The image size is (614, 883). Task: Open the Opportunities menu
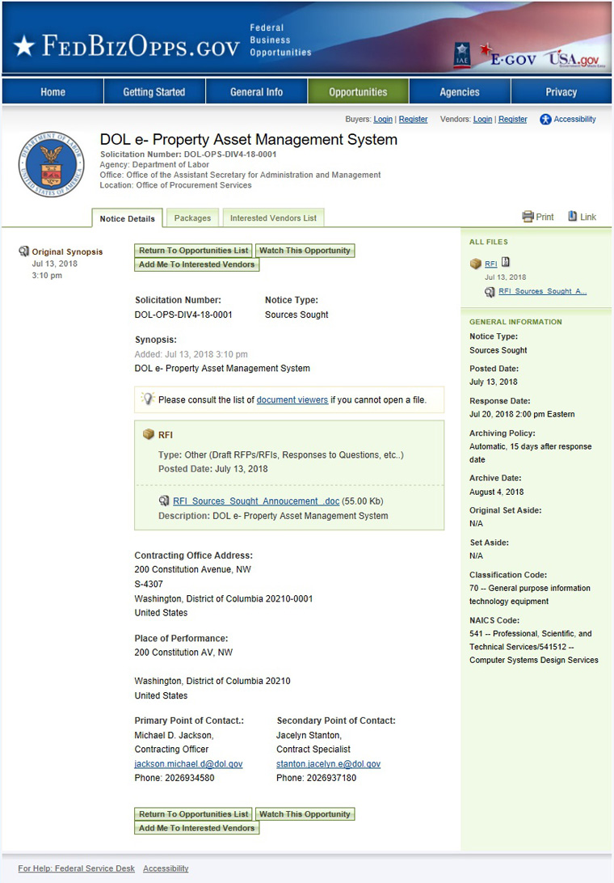(x=358, y=91)
